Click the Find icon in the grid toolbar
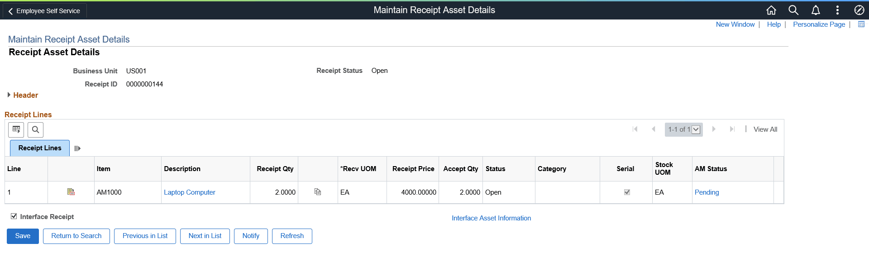Screen dimensions: 869x277 tap(35, 129)
